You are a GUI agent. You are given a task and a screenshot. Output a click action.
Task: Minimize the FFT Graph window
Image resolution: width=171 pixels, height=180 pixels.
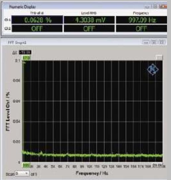(x=146, y=43)
